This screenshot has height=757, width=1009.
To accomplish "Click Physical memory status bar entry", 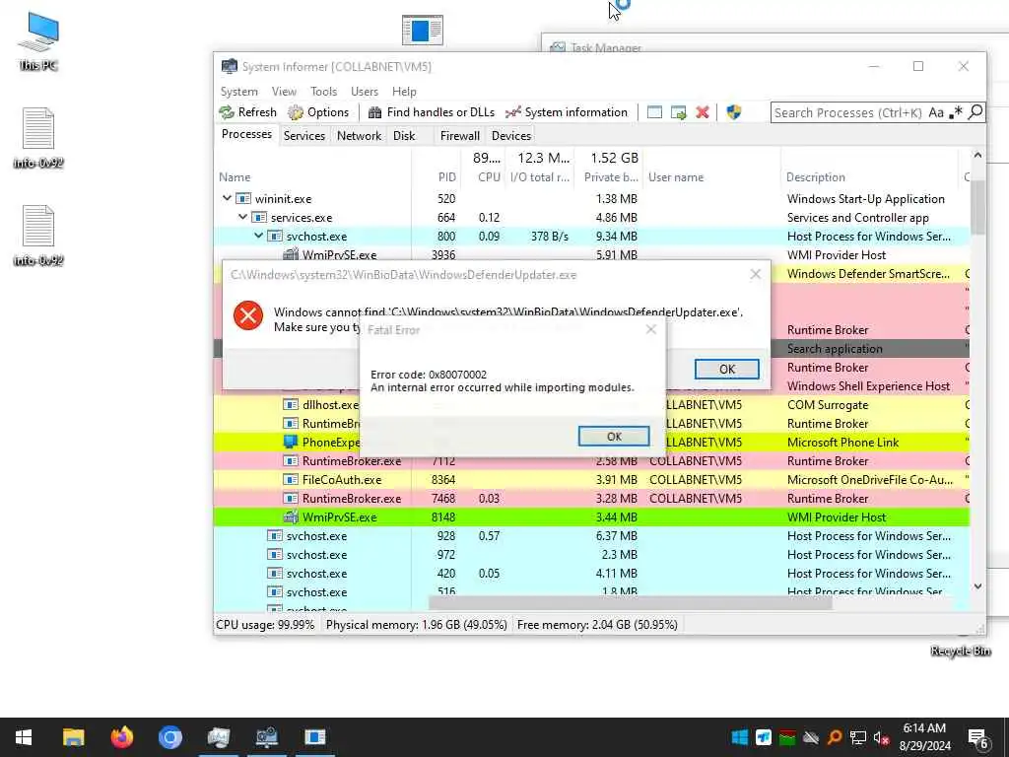I will click(x=417, y=624).
